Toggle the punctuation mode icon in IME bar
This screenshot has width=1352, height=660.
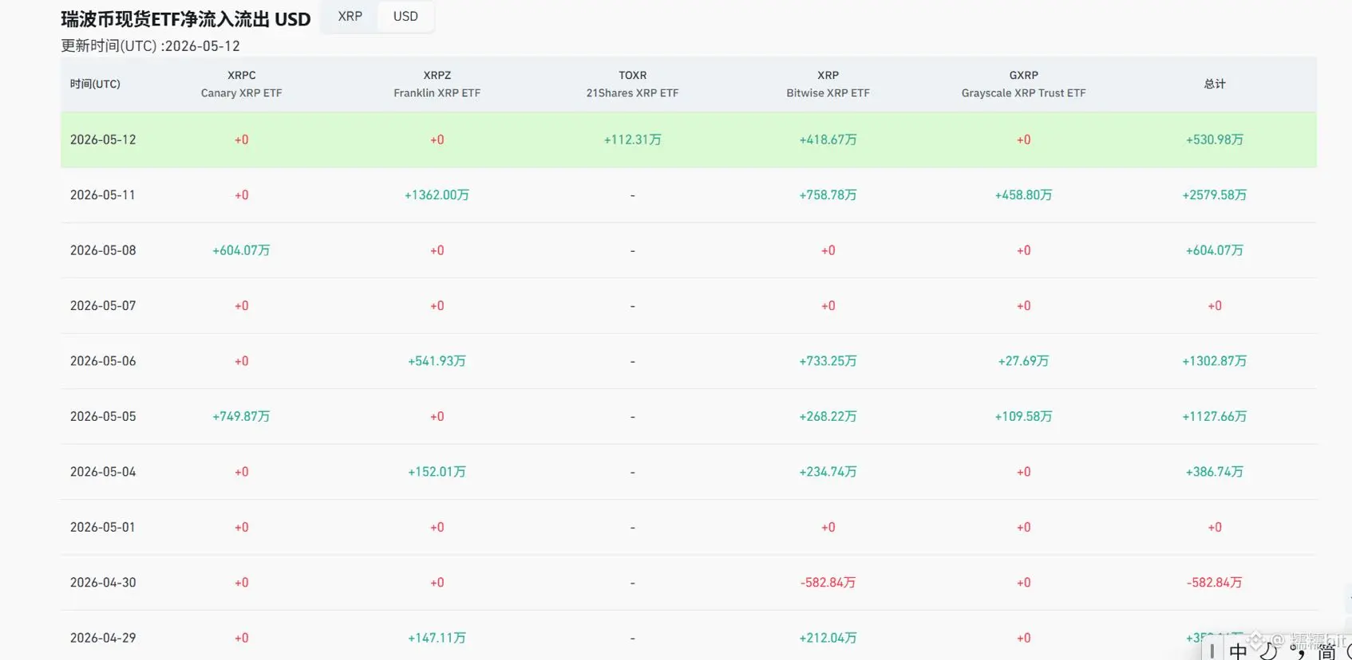[1297, 652]
